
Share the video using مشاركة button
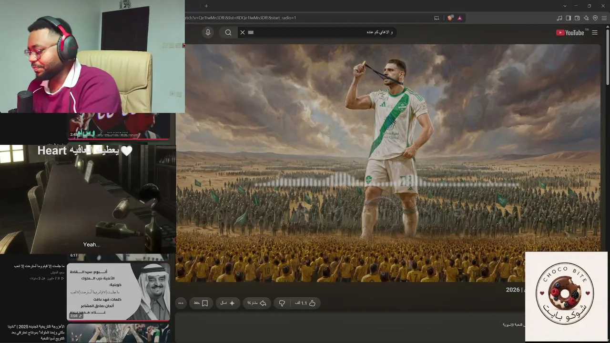click(257, 303)
